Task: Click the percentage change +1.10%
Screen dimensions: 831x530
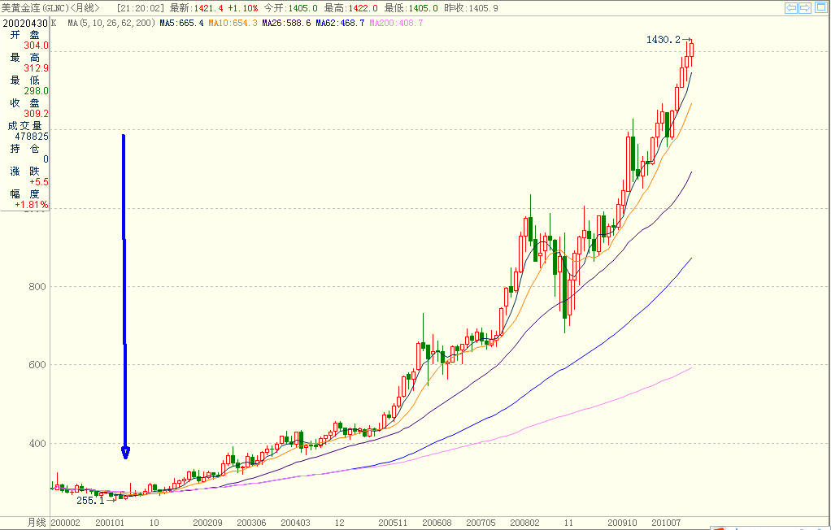Action: (x=243, y=8)
